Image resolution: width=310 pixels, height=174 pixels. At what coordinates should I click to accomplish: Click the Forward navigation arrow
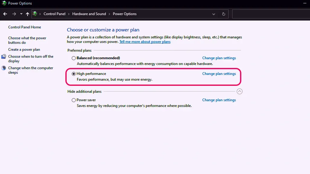(14, 14)
